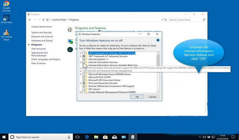The width and height of the screenshot is (239, 140).
Task: Show hidden system tray icons
Action: pyautogui.click(x=199, y=137)
